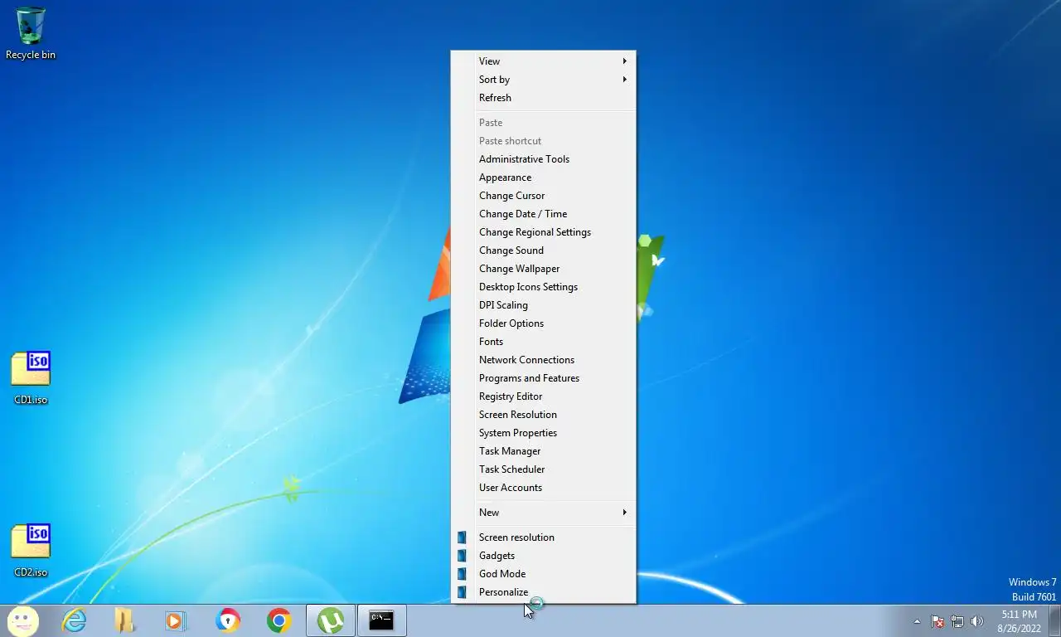Open Programs and Features entry
This screenshot has width=1061, height=637.
coord(543,378)
